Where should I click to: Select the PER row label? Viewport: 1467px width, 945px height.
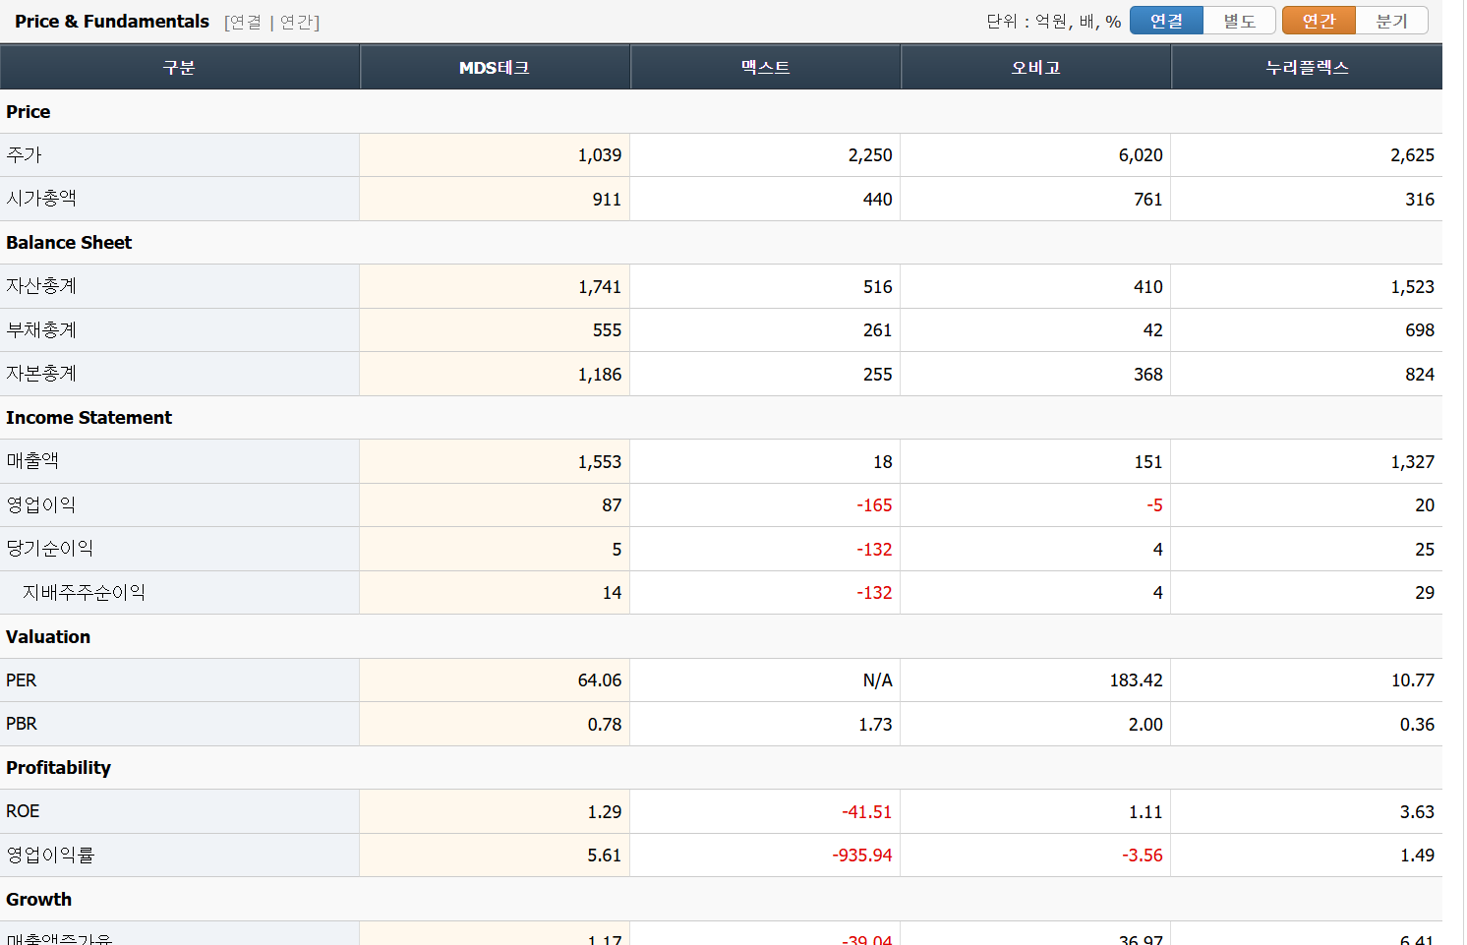coord(21,680)
